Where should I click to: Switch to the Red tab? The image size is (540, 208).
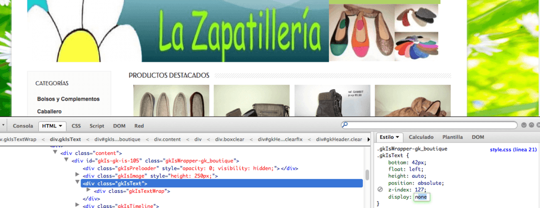[x=139, y=126]
